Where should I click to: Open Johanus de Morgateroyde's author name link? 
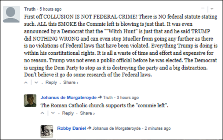pyautogui.click(x=68, y=98)
